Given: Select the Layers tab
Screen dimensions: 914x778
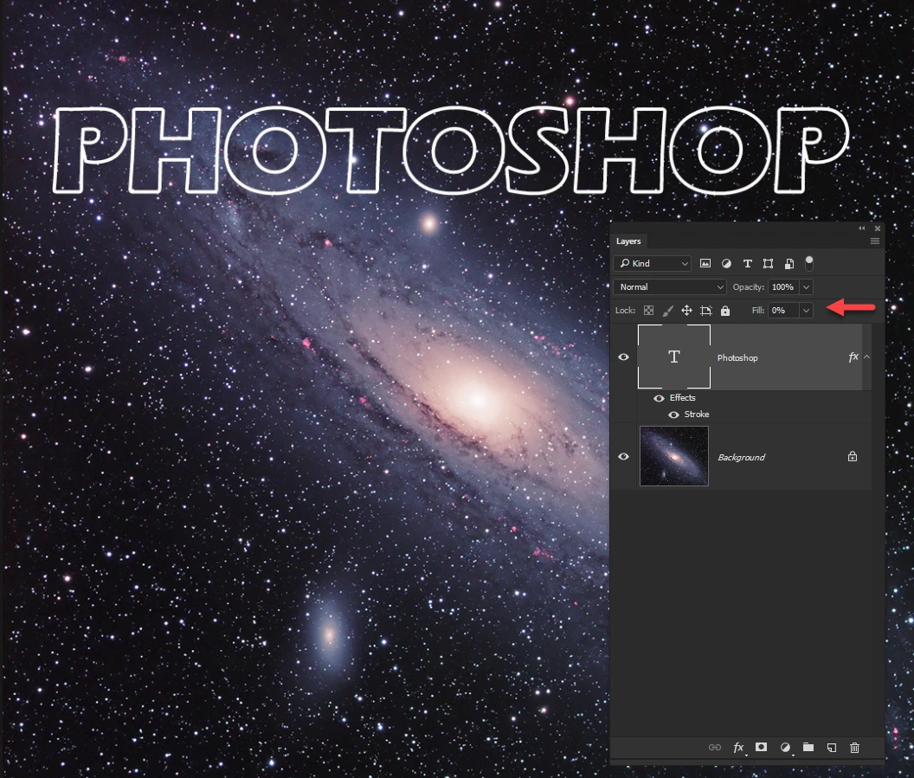Looking at the screenshot, I should point(628,241).
